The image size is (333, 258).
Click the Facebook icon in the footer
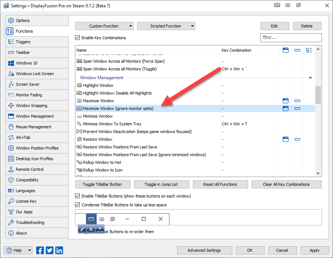coord(40,250)
